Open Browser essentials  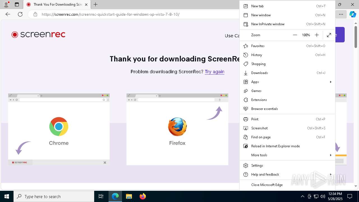(287, 109)
